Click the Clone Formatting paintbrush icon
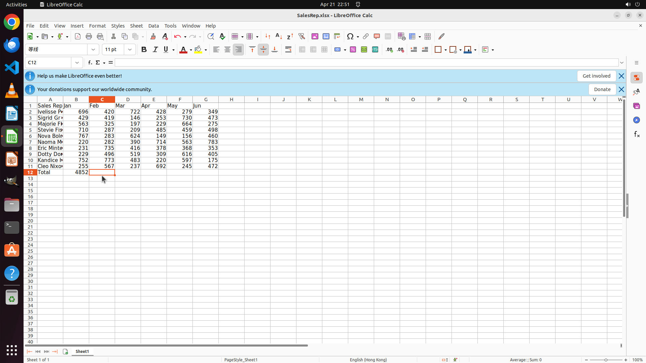Image resolution: width=646 pixels, height=363 pixels. point(153,37)
